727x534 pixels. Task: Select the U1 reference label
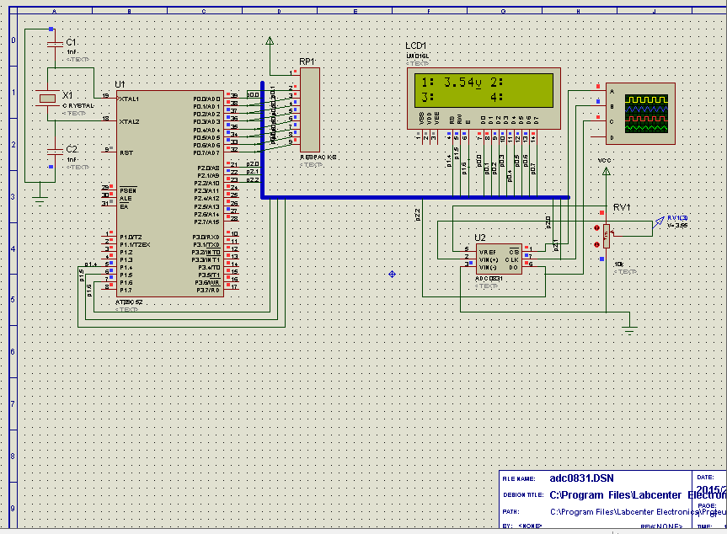[120, 84]
